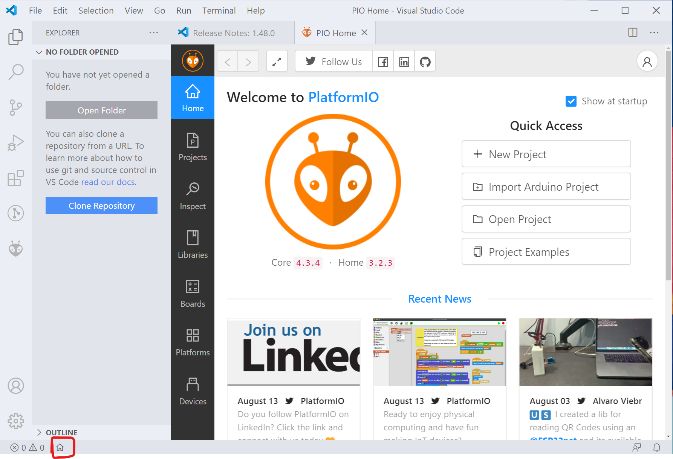Viewport: 673px width, 459px height.
Task: Uncheck Show at startup checkbox
Action: pos(571,101)
